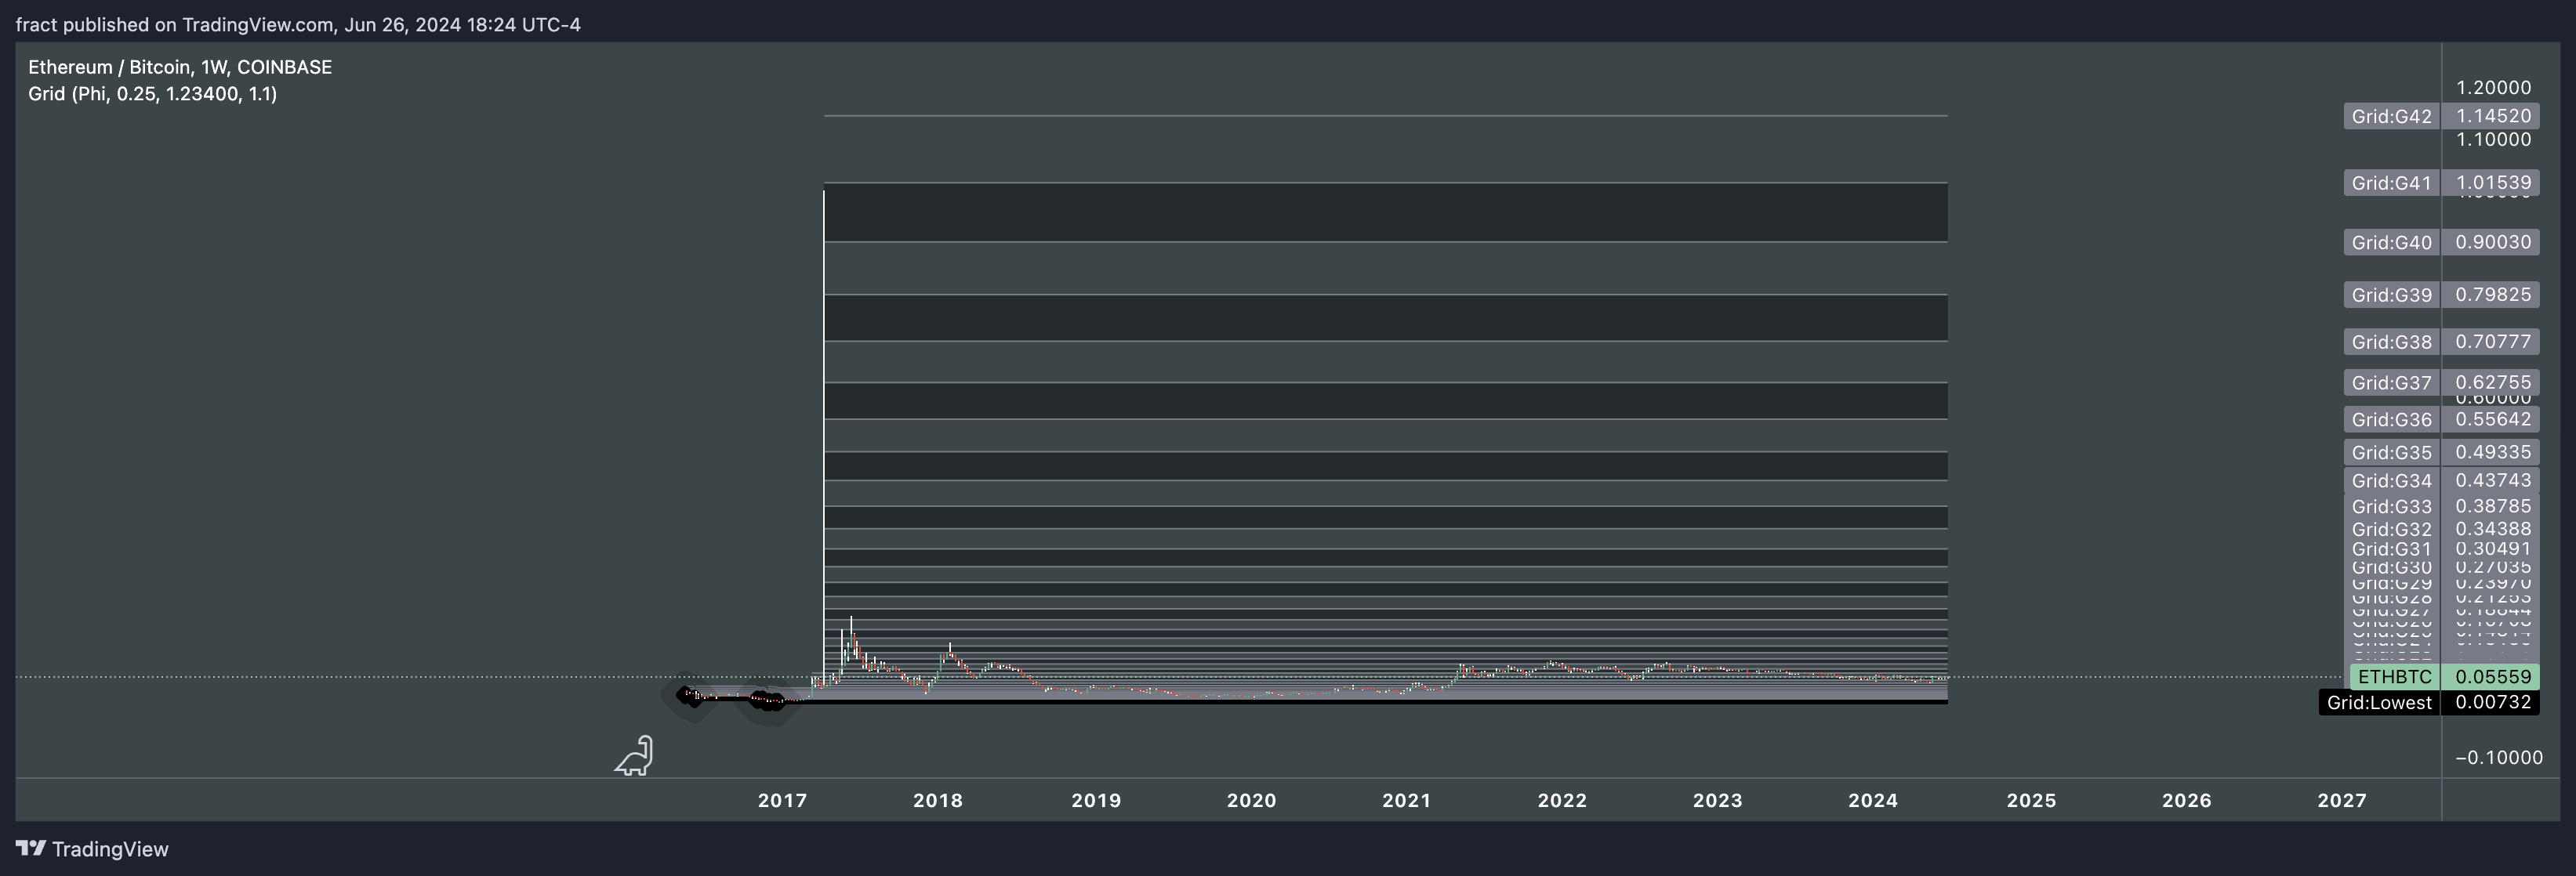This screenshot has height=876, width=2576.
Task: Click the Grid (Phi, 0.25, 1.23400, 1.1) indicator label
Action: (152, 94)
